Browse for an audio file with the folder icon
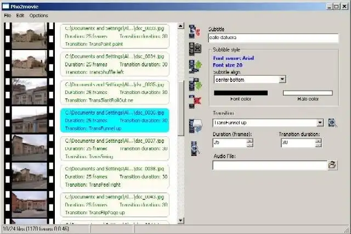The height and width of the screenshot is (234, 351). pyautogui.click(x=333, y=165)
